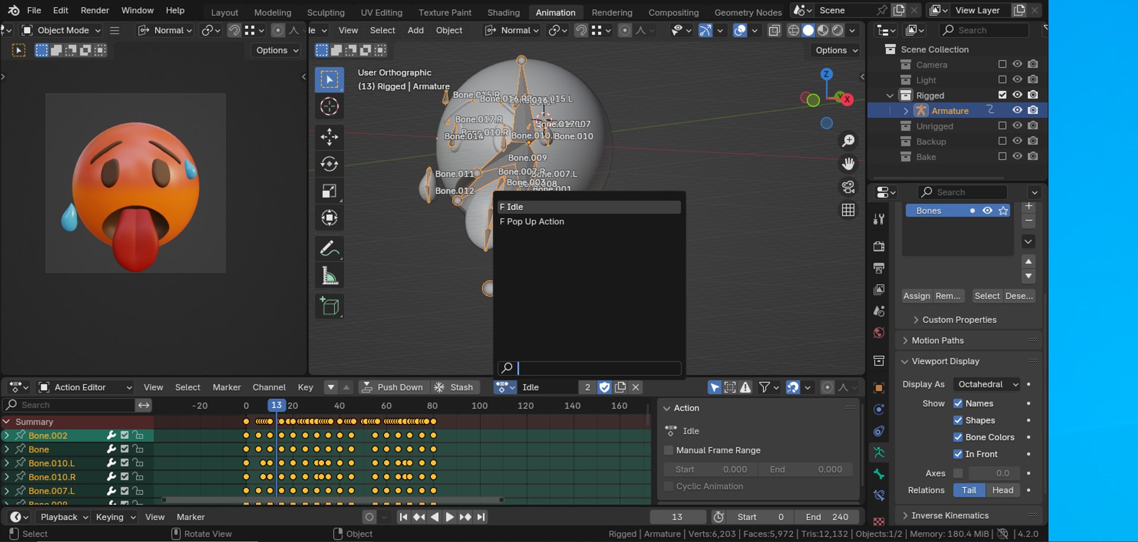1138x542 pixels.
Task: Select the Rotate tool in viewport toolbar
Action: (x=329, y=164)
